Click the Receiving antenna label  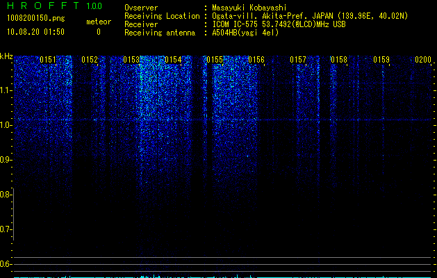pos(160,33)
